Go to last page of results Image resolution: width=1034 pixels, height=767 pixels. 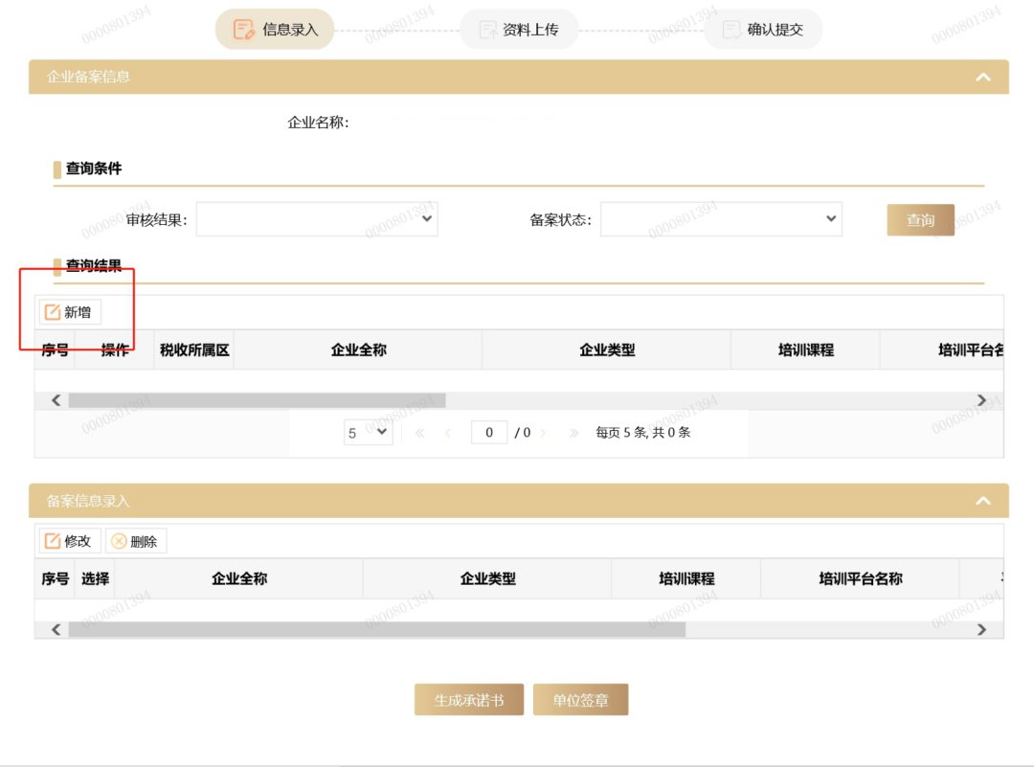pos(573,433)
